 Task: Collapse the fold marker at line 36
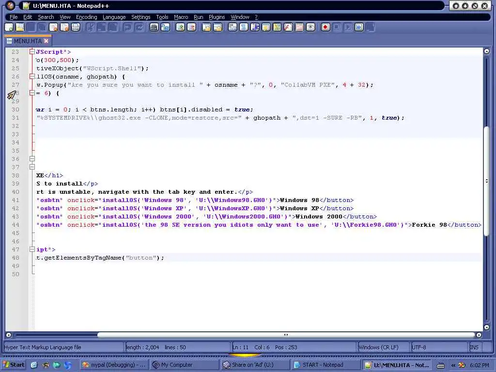(x=32, y=159)
